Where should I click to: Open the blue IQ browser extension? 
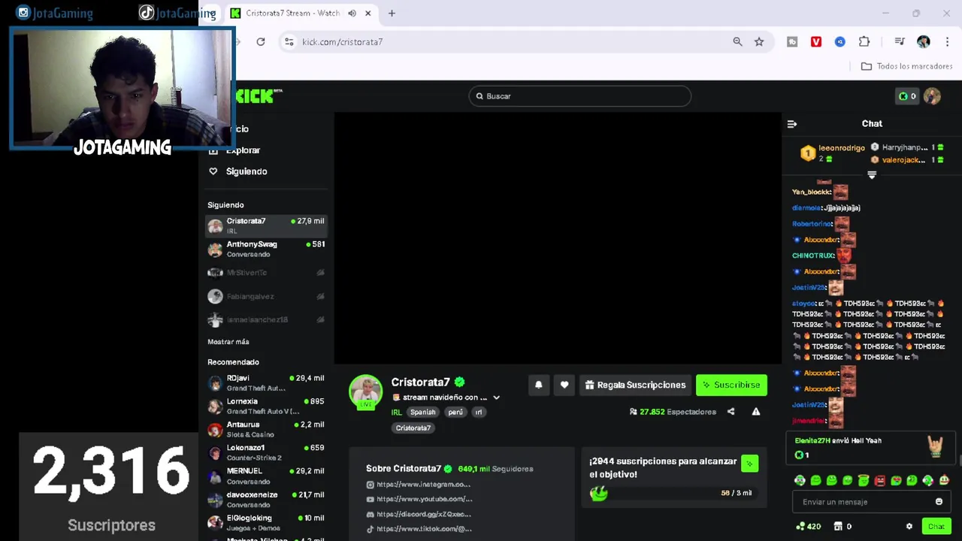[x=840, y=42]
